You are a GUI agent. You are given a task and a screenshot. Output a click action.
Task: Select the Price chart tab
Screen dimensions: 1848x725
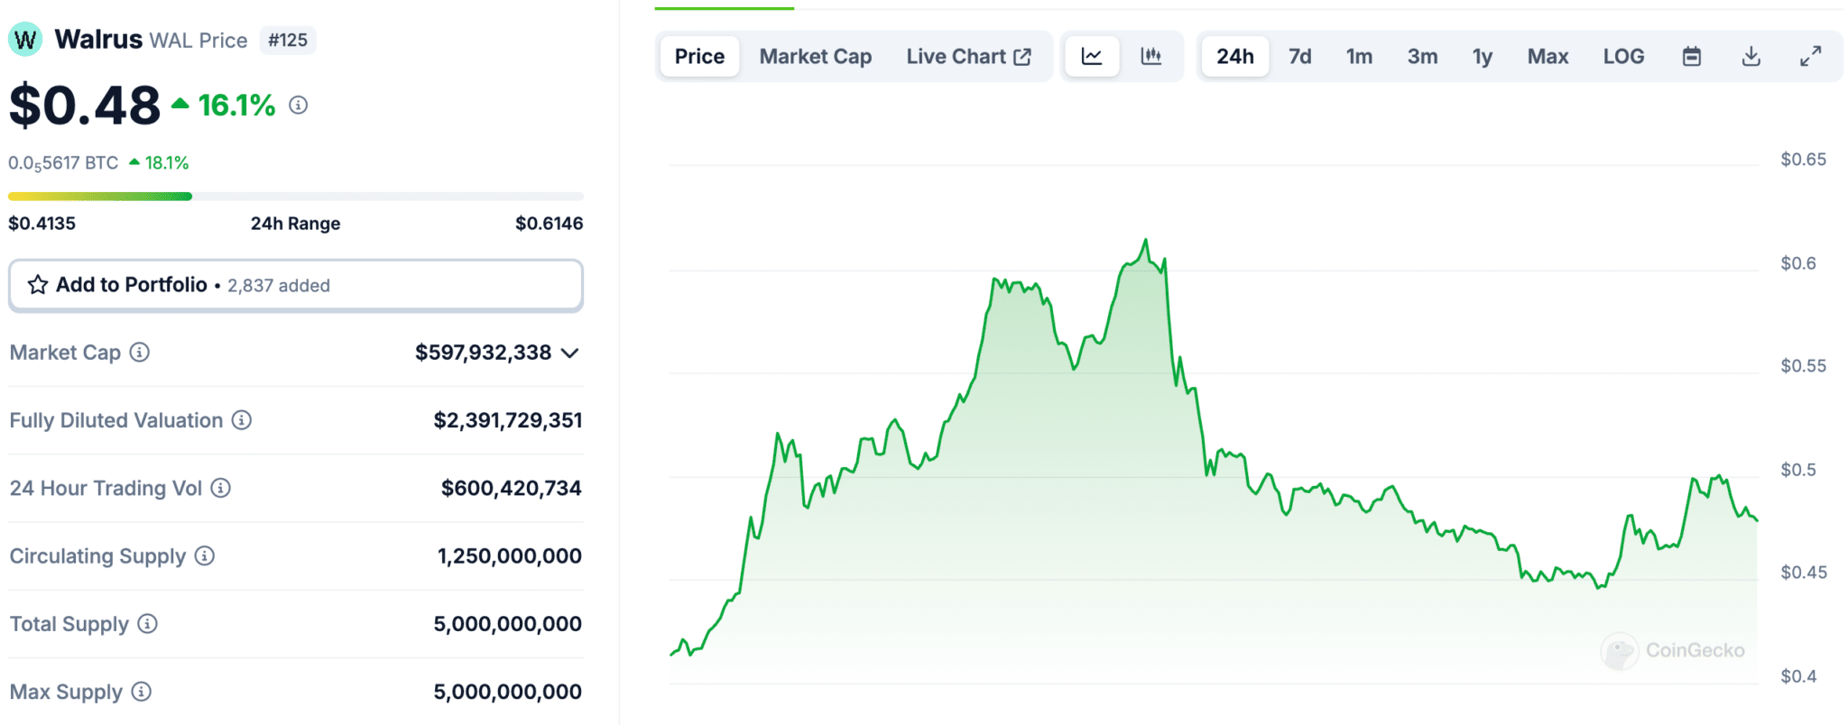coord(699,56)
